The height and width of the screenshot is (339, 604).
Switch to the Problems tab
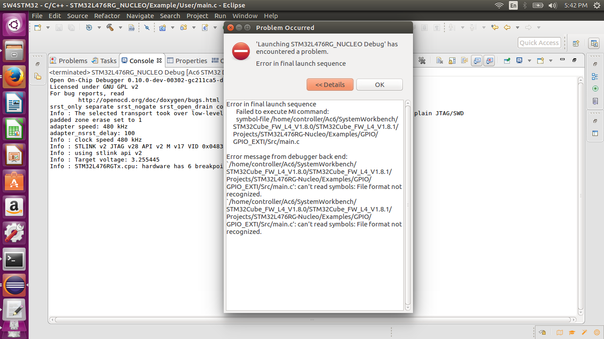pos(69,61)
